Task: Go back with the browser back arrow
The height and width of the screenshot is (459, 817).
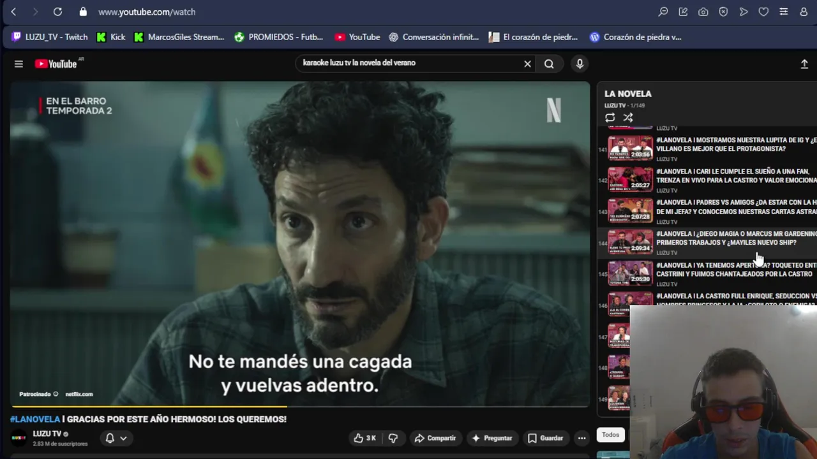Action: point(13,11)
